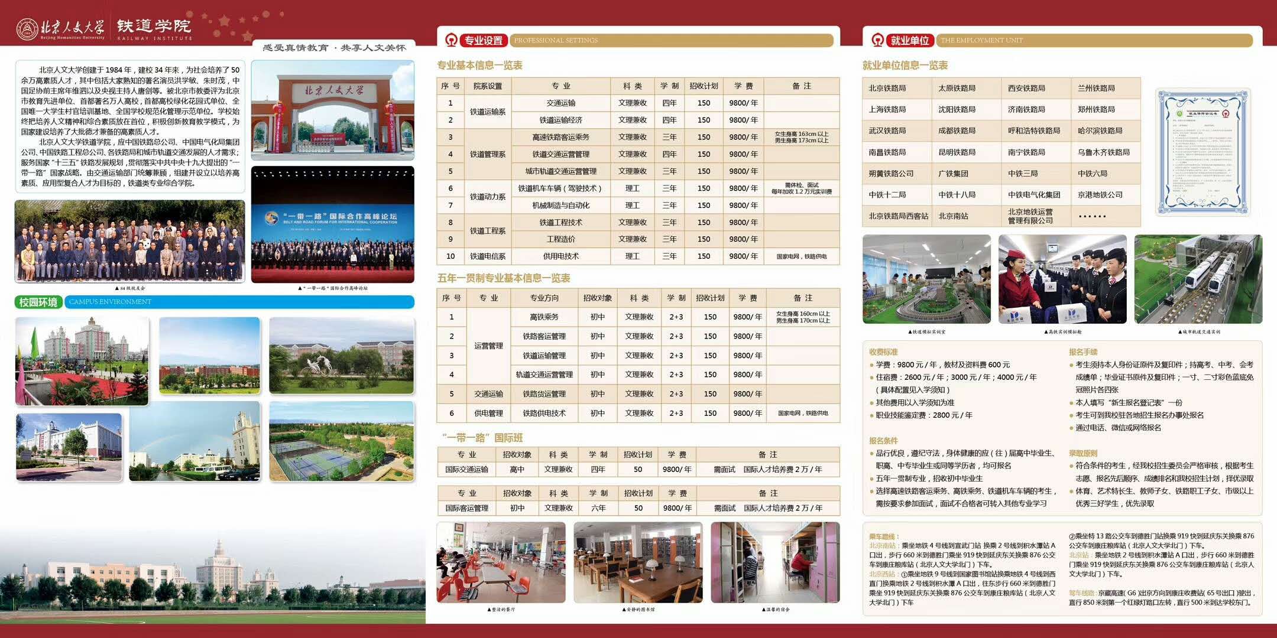Click the 铁道学院 title text
This screenshot has height=638, width=1277.
[x=154, y=26]
